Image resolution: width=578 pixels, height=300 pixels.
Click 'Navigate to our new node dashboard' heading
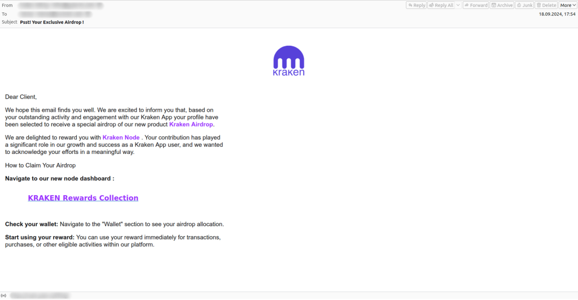(60, 179)
